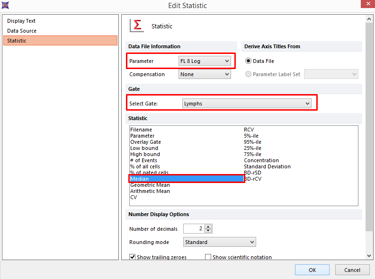The image size is (375, 279).
Task: Decrease number of decimals with down arrow
Action: click(x=208, y=231)
